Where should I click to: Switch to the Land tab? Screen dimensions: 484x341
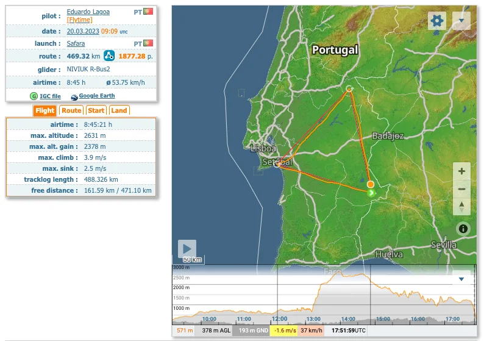(119, 110)
